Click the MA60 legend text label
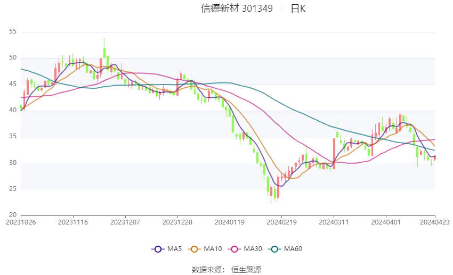Image resolution: width=453 pixels, height=275 pixels. [x=293, y=249]
